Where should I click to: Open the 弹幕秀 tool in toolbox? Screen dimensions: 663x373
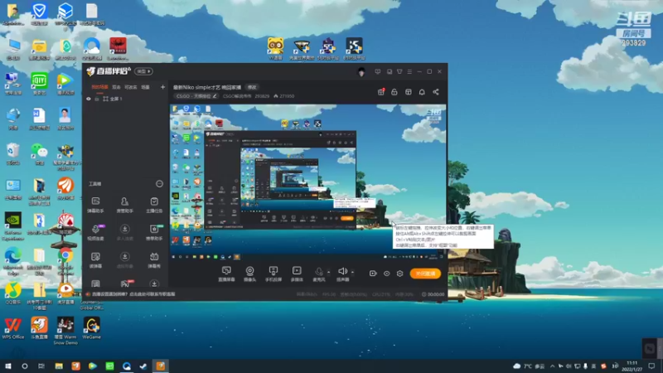(154, 260)
